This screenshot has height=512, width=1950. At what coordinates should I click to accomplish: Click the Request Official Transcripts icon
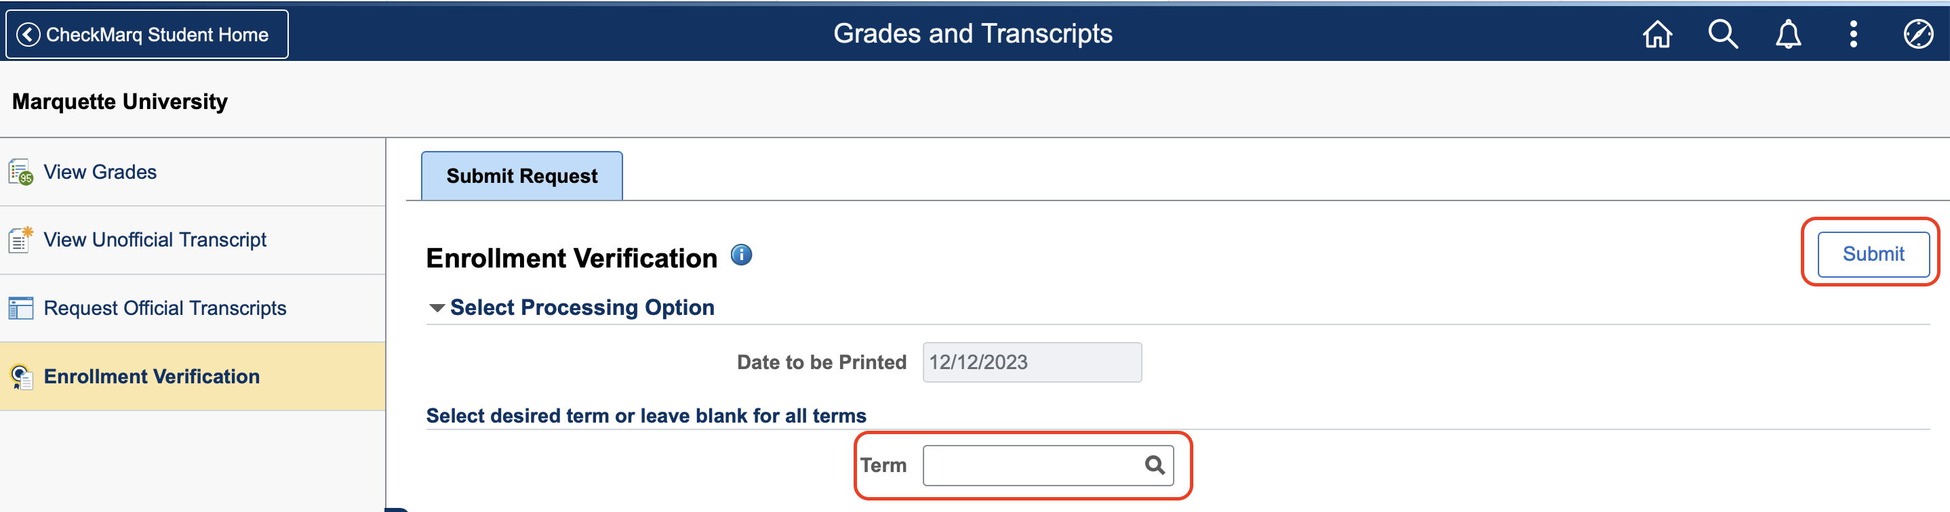(20, 309)
